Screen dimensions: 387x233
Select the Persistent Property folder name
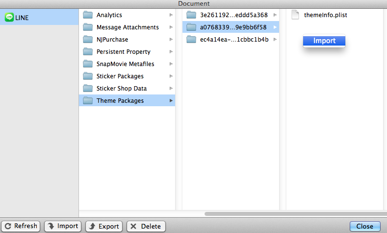click(124, 52)
